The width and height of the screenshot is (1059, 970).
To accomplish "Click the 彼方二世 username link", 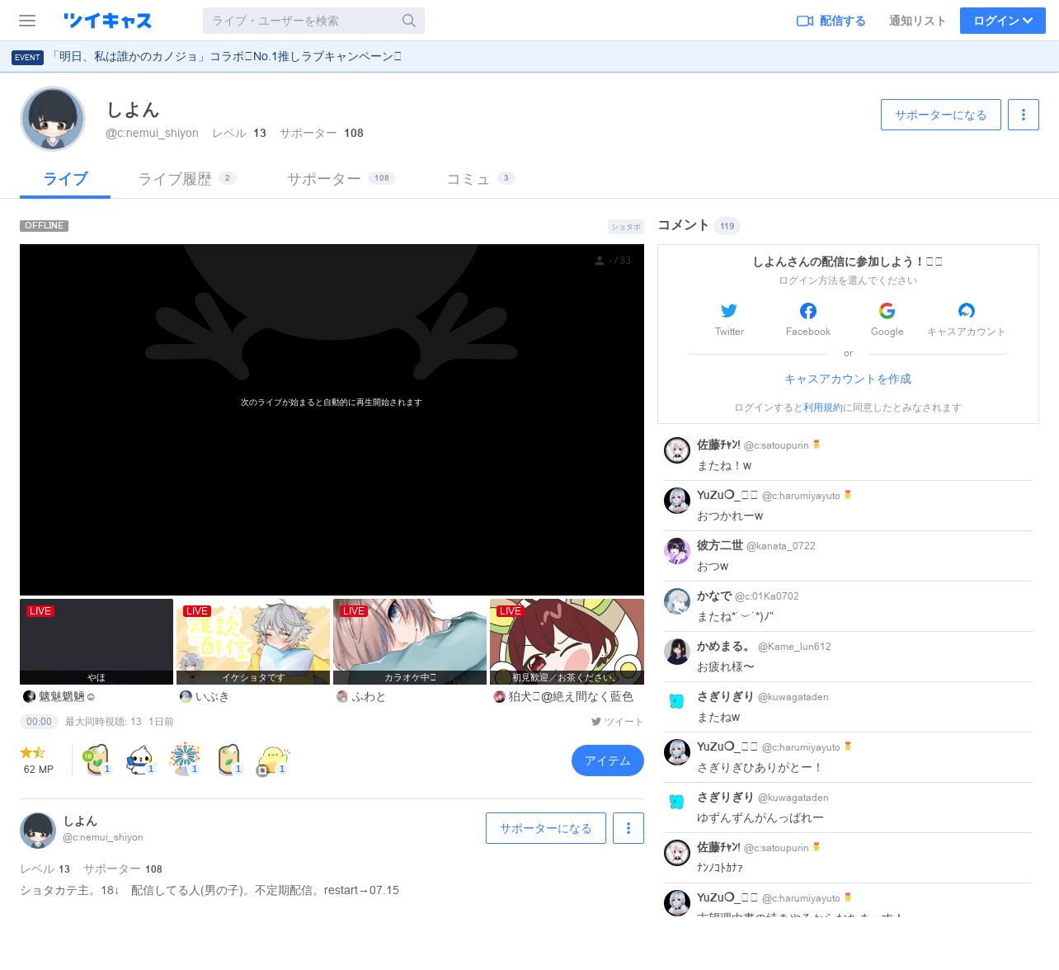I will tap(720, 545).
